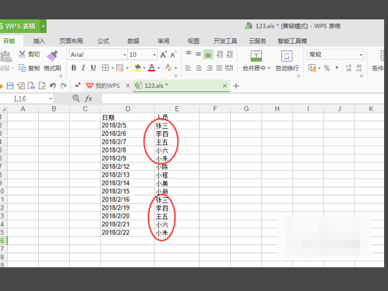This screenshot has width=388, height=291.
Task: Switch to 公式 ribbon tab
Action: (103, 41)
